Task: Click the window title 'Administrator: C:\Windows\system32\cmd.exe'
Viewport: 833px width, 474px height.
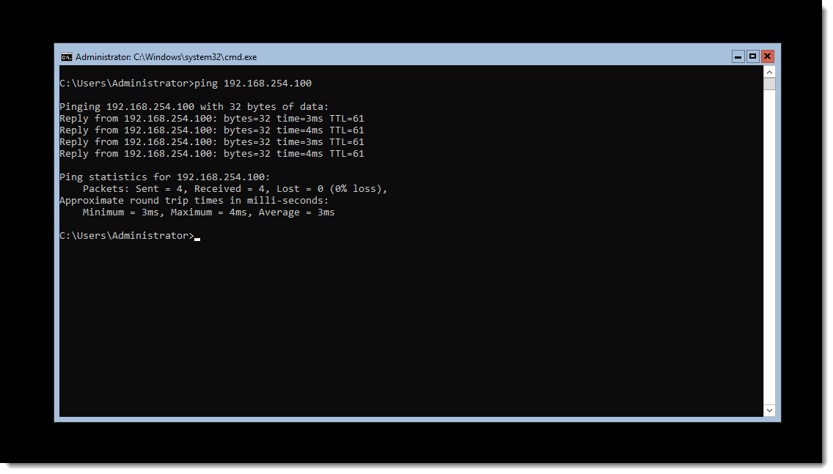Action: click(x=166, y=57)
